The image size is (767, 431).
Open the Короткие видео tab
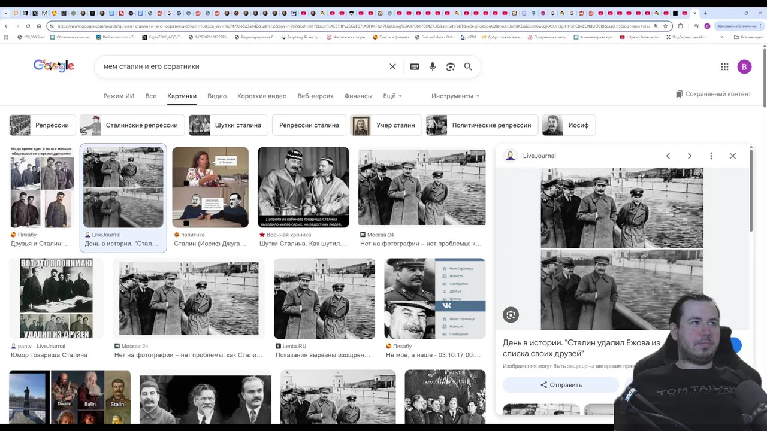[262, 96]
